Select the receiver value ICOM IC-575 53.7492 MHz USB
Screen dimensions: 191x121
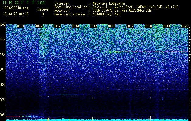click(x=122, y=11)
